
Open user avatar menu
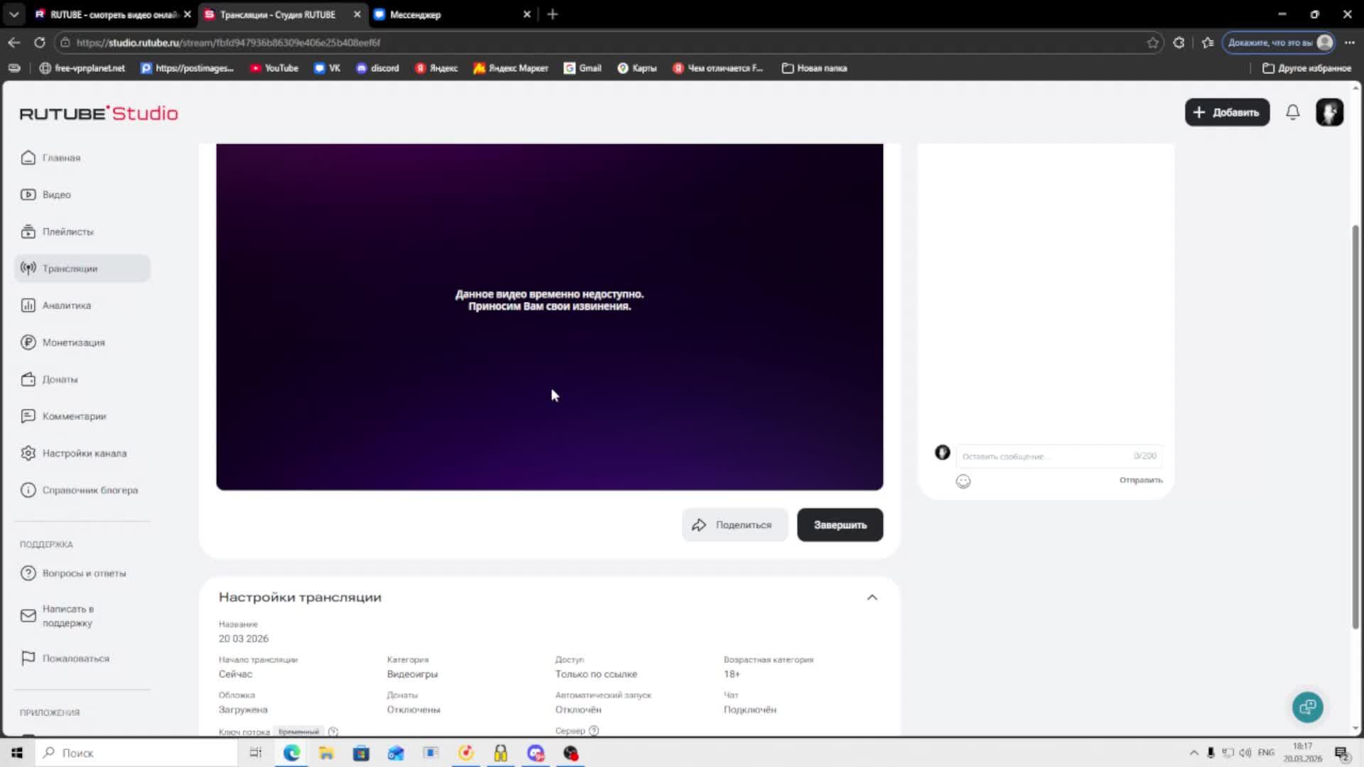1328,112
